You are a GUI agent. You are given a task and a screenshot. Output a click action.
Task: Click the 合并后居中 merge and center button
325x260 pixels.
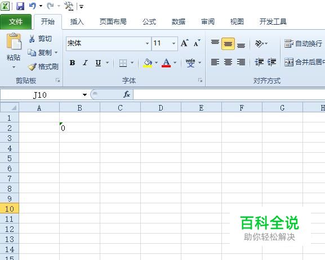coord(305,62)
